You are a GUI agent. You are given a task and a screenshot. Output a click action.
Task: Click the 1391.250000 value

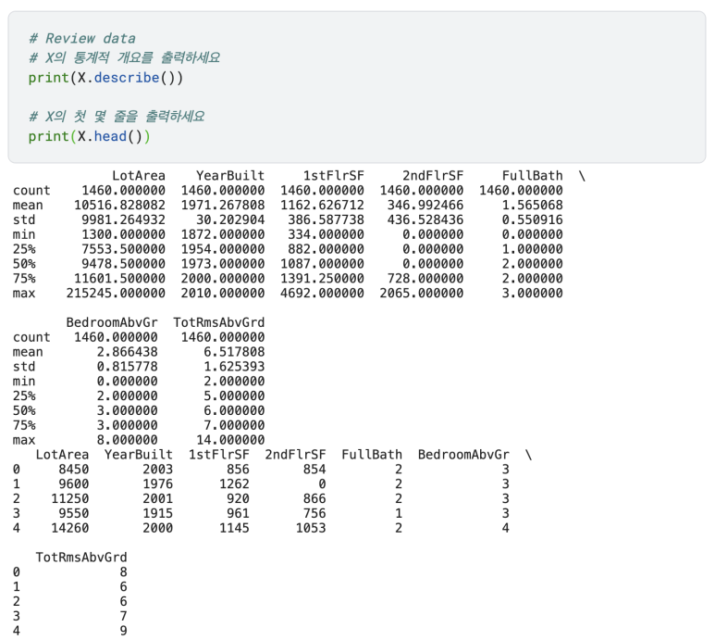click(322, 278)
